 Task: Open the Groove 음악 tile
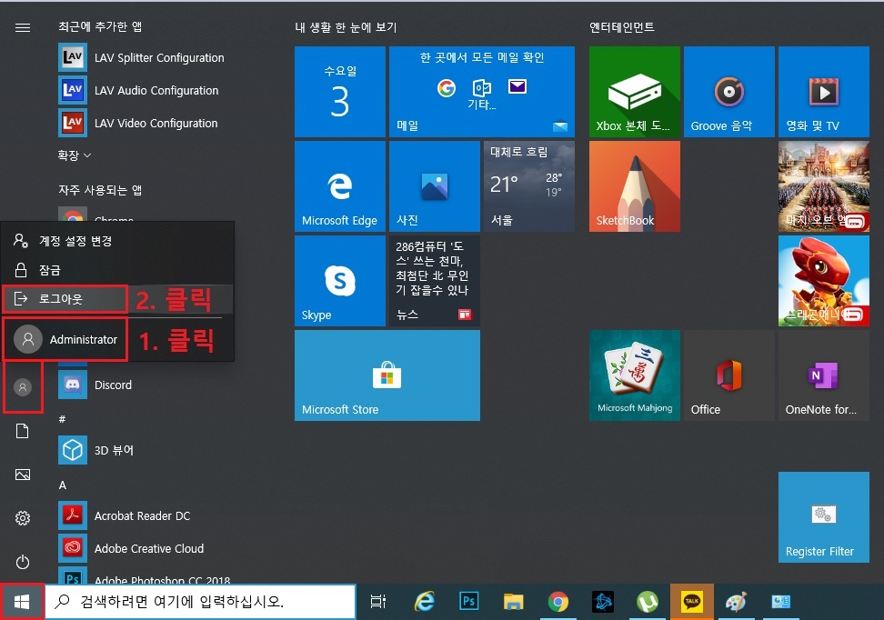729,91
